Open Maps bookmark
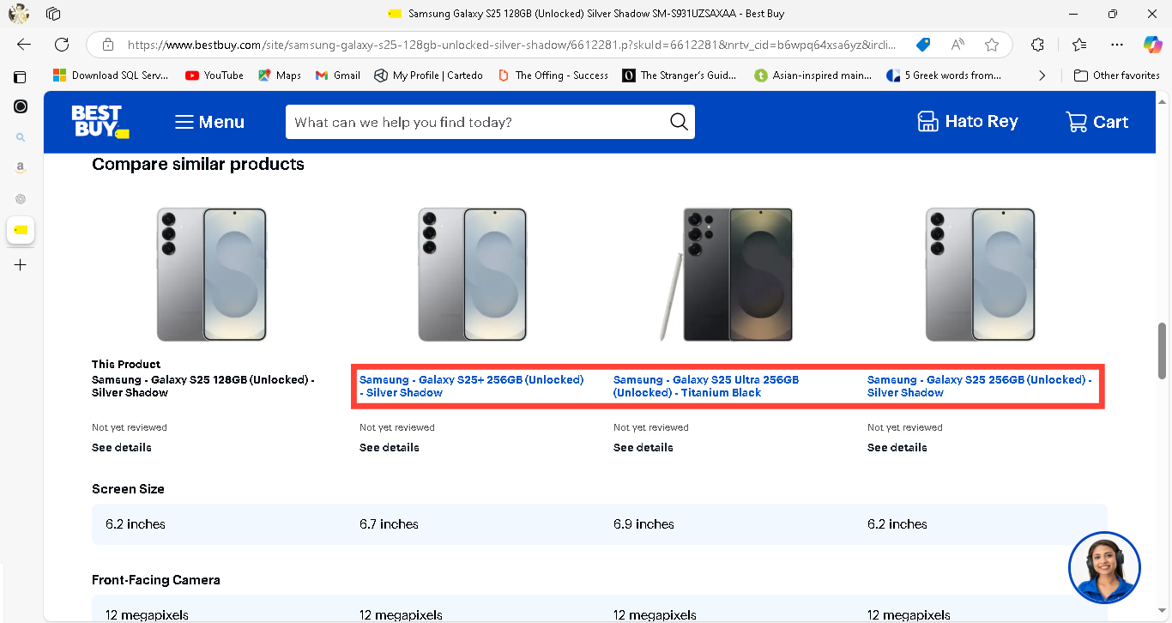 pyautogui.click(x=280, y=76)
